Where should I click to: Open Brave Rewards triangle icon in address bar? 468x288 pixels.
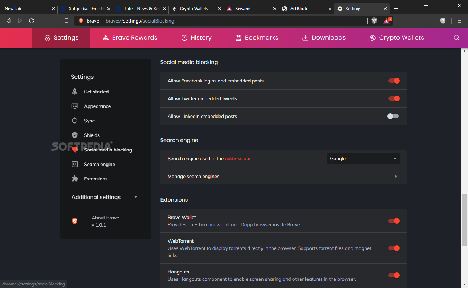tap(387, 21)
